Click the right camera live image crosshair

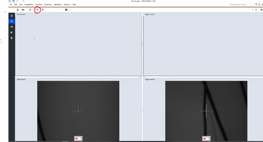coord(206,111)
